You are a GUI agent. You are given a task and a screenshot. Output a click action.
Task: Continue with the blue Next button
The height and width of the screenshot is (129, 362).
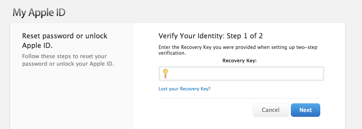pyautogui.click(x=306, y=110)
